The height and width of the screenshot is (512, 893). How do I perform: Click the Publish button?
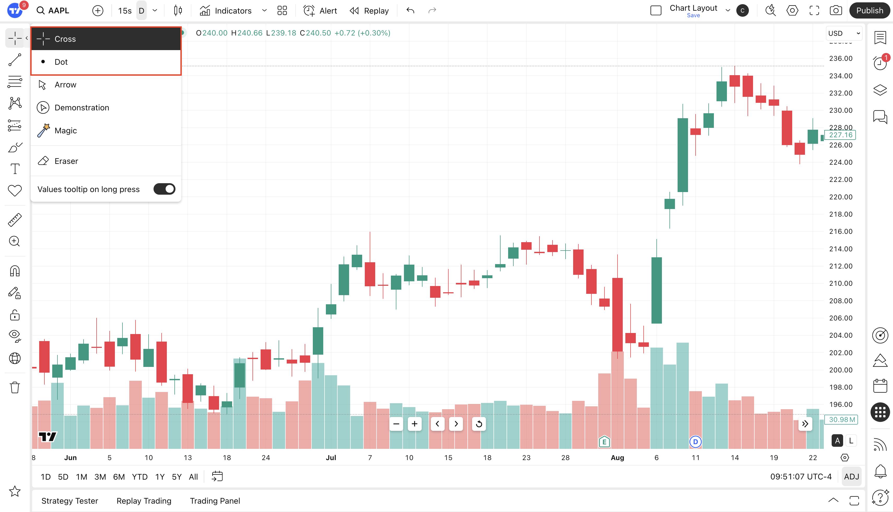pyautogui.click(x=869, y=10)
